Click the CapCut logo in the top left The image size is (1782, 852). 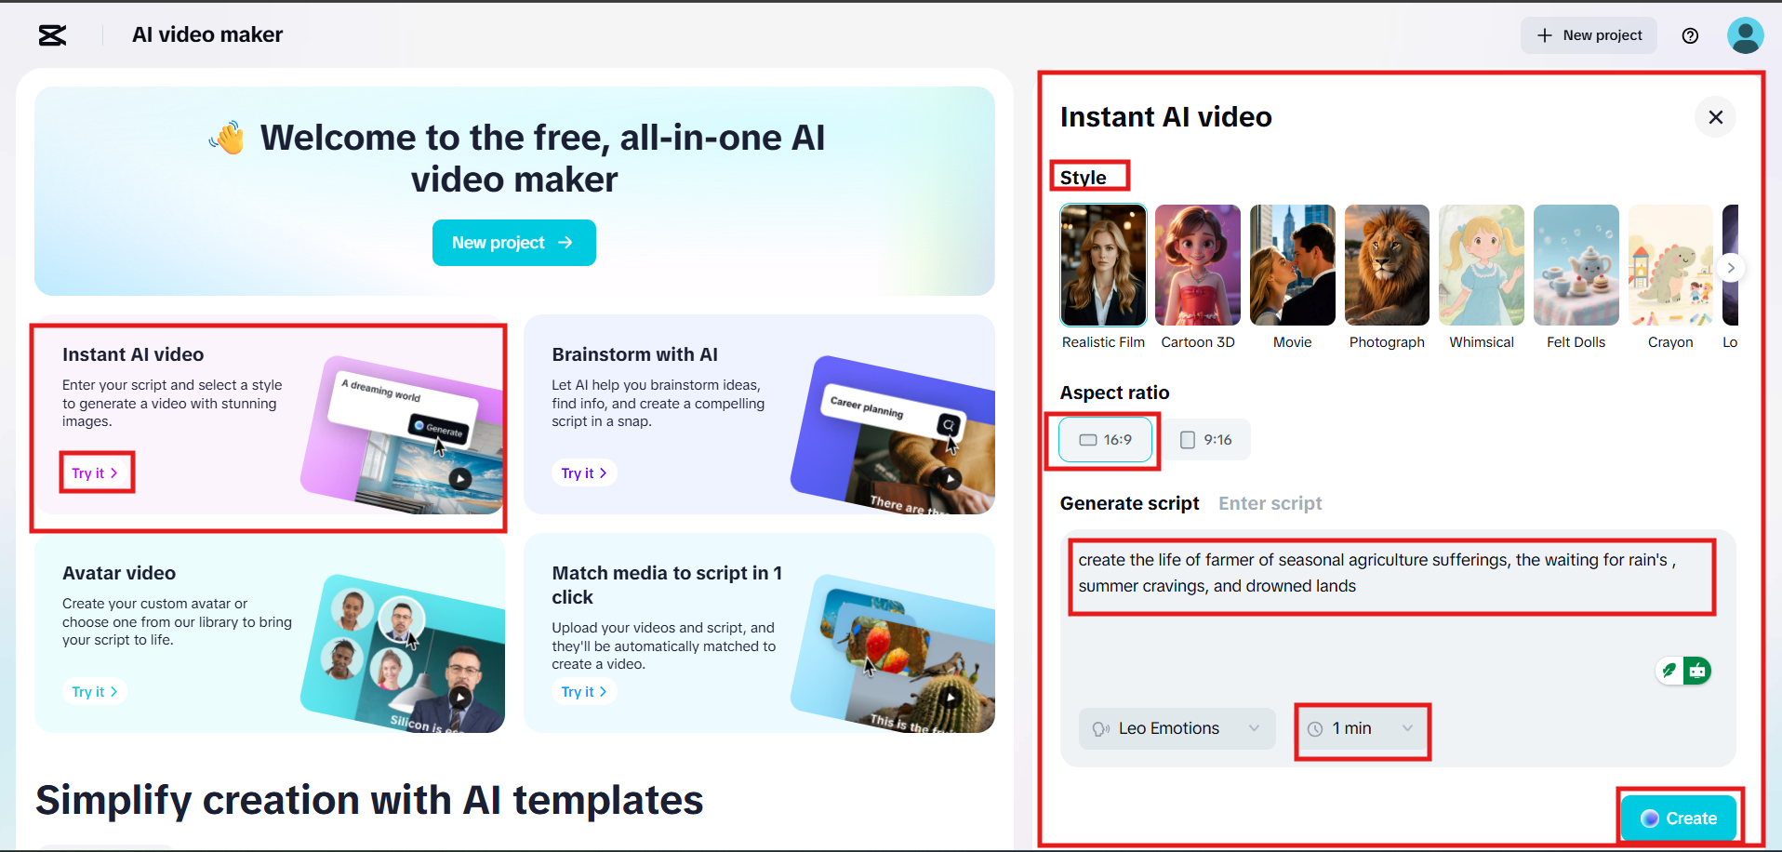51,35
